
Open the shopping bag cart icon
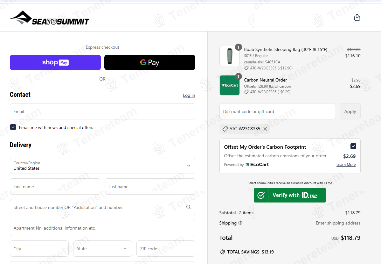pyautogui.click(x=357, y=18)
